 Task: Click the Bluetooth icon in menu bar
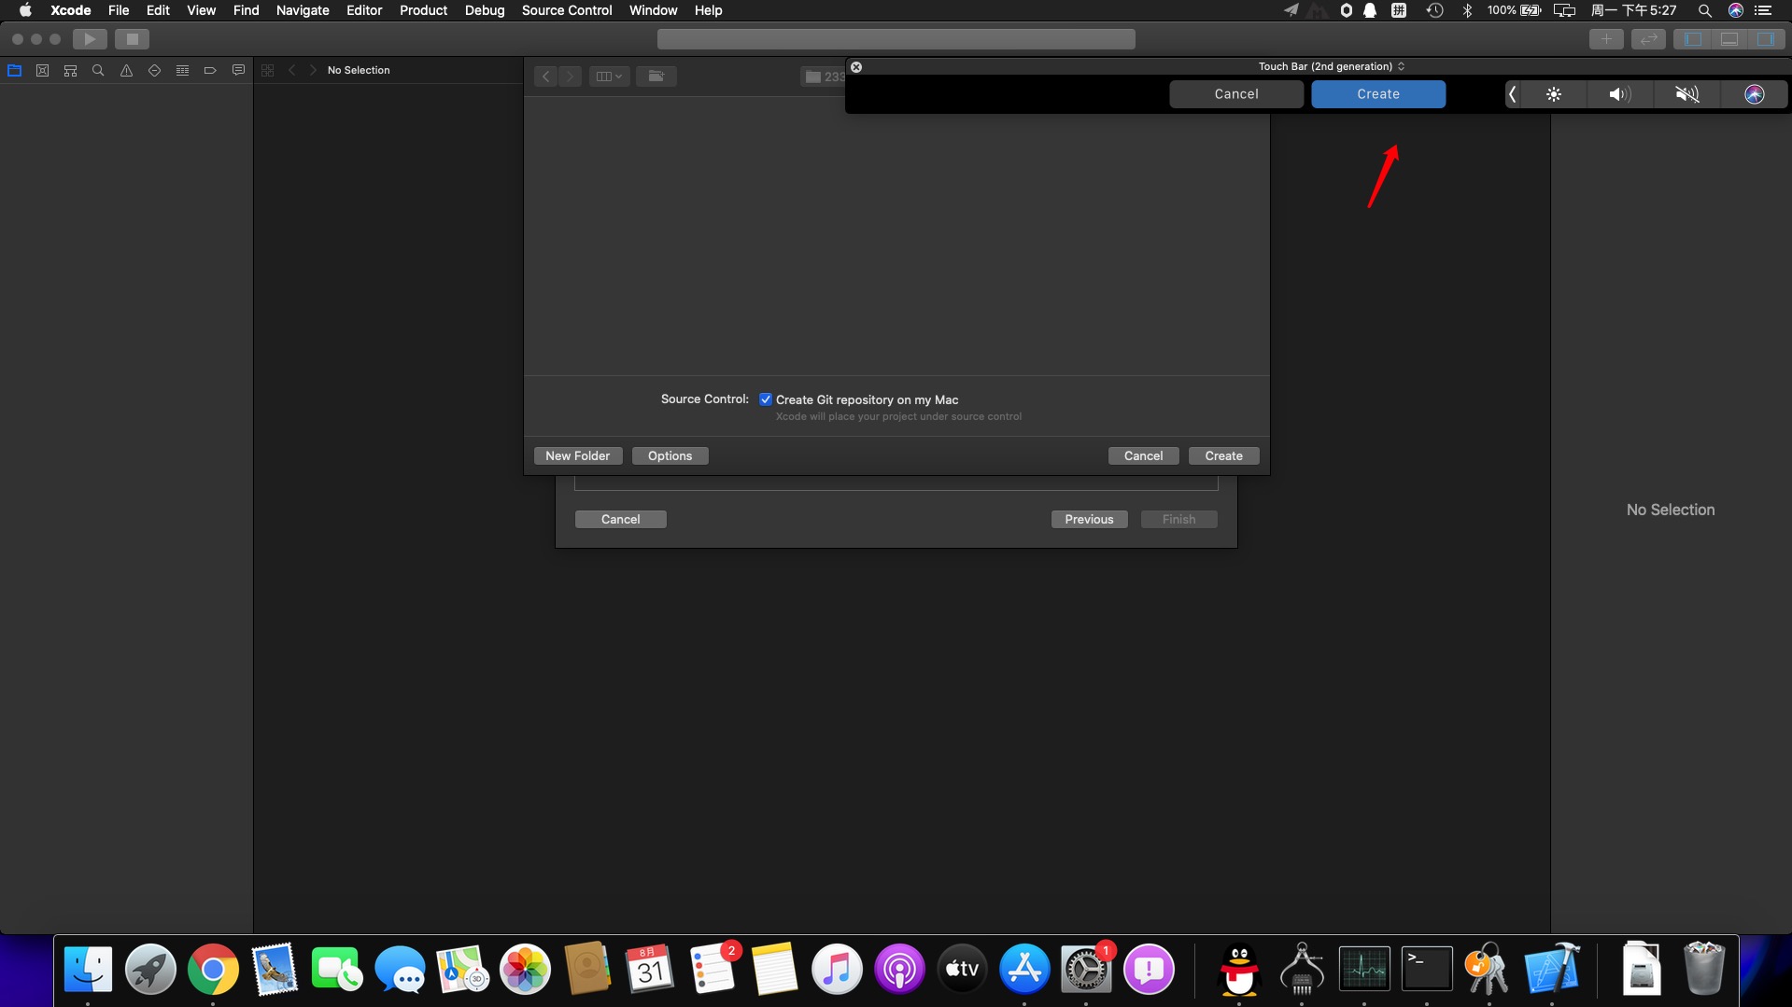tap(1467, 10)
